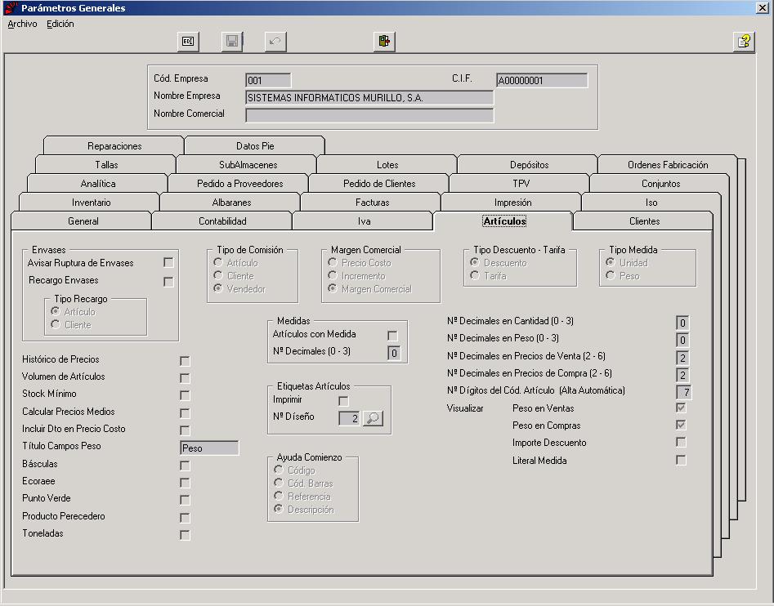Open the Edición menu
Screen dimensions: 774x606
coord(60,24)
